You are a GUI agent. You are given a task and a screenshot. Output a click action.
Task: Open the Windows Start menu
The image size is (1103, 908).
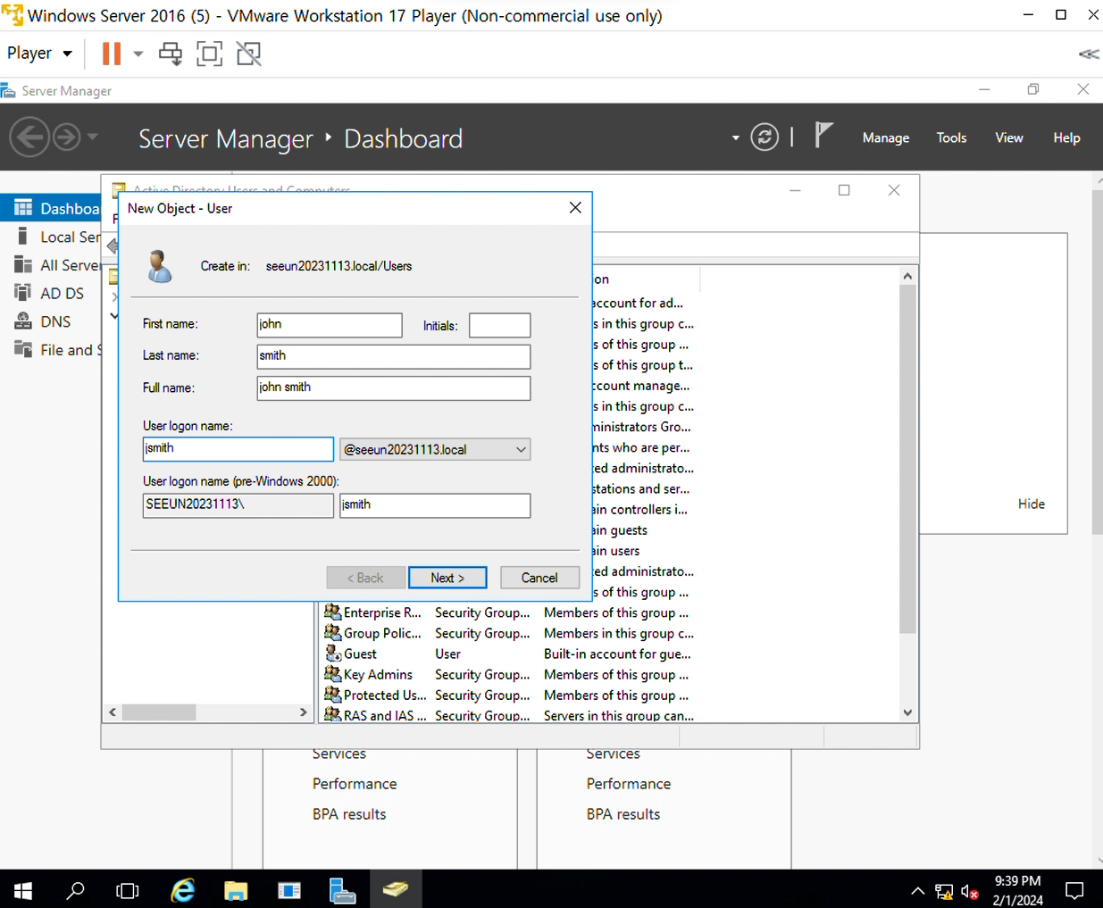pos(23,890)
